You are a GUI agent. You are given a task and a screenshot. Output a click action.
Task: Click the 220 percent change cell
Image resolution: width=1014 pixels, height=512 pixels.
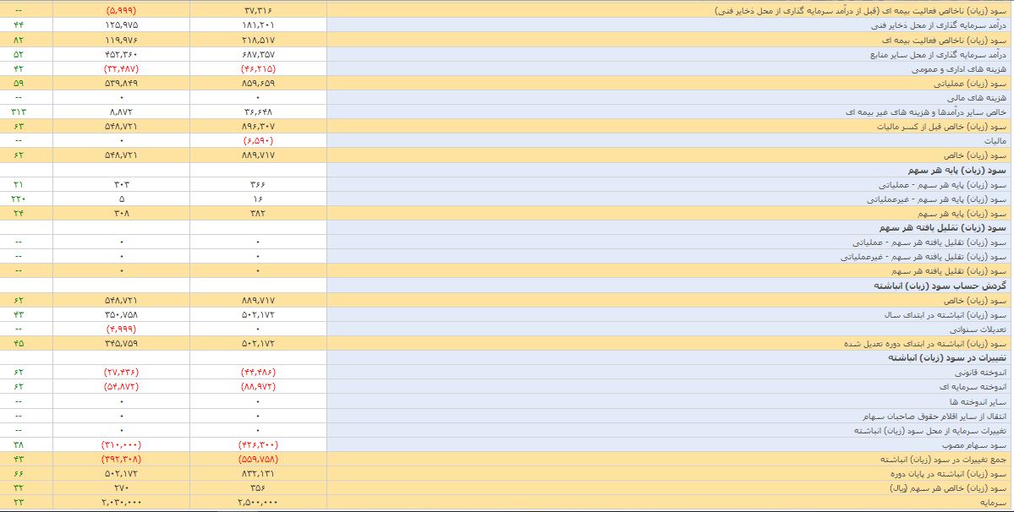tap(19, 199)
